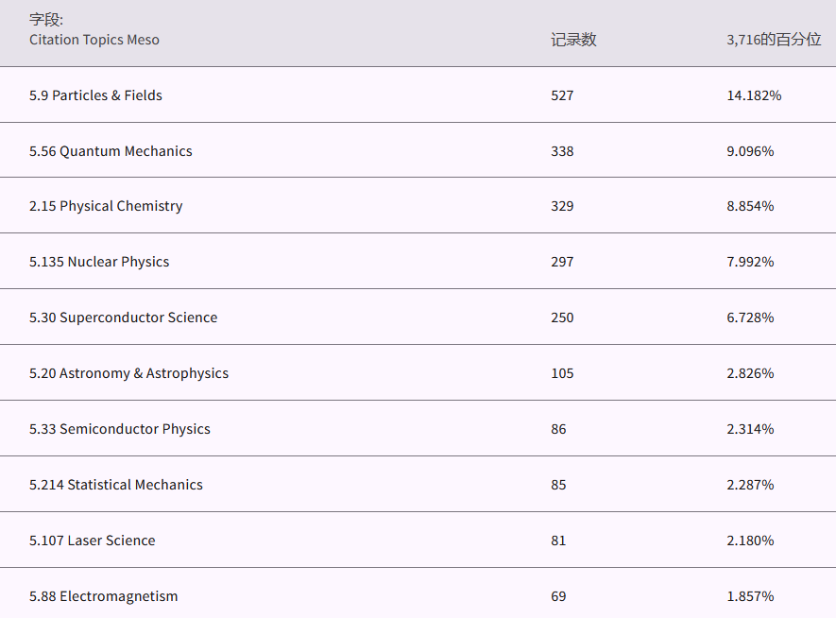Image resolution: width=836 pixels, height=618 pixels.
Task: Open the 5.88 Electromagnetism entry
Action: click(x=103, y=596)
